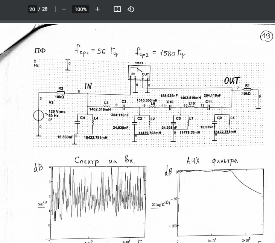Viewport: 275px width, 243px height.
Task: Click the R2 10kΩ resistor
Action: point(61,92)
